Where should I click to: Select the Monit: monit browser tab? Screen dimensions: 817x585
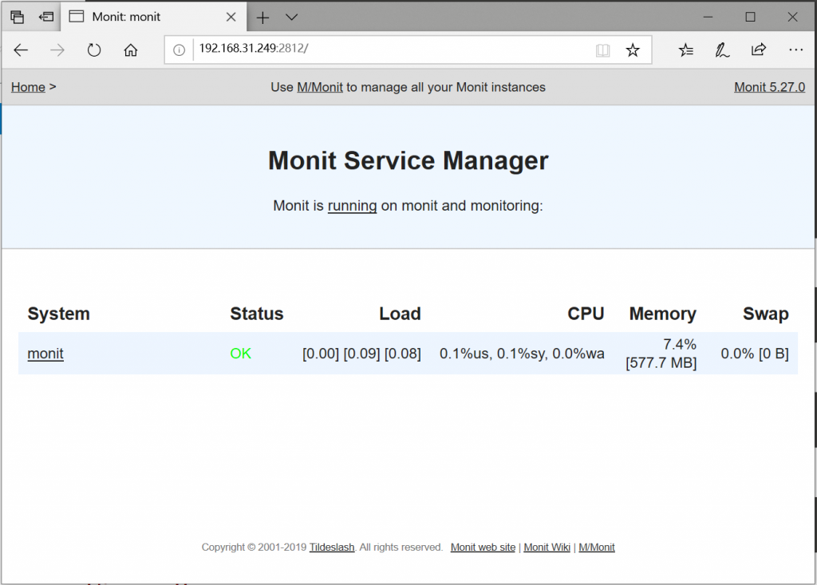click(x=154, y=17)
